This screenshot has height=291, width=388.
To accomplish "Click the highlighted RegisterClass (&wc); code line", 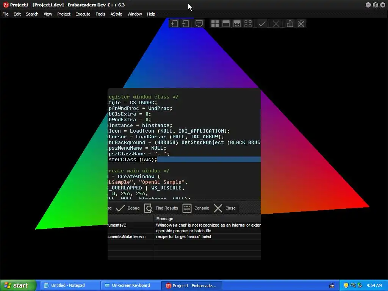I will tap(184, 160).
